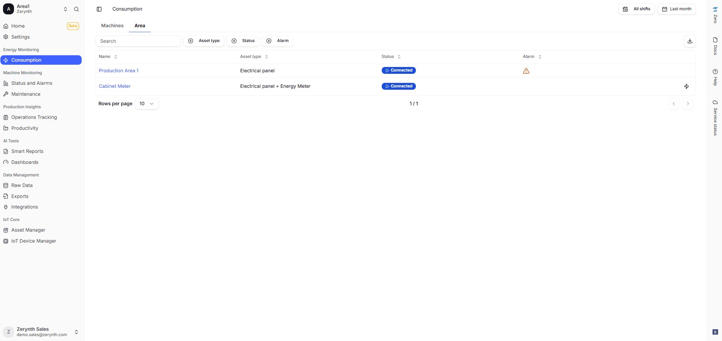Open the Production Area 1 link

click(119, 71)
